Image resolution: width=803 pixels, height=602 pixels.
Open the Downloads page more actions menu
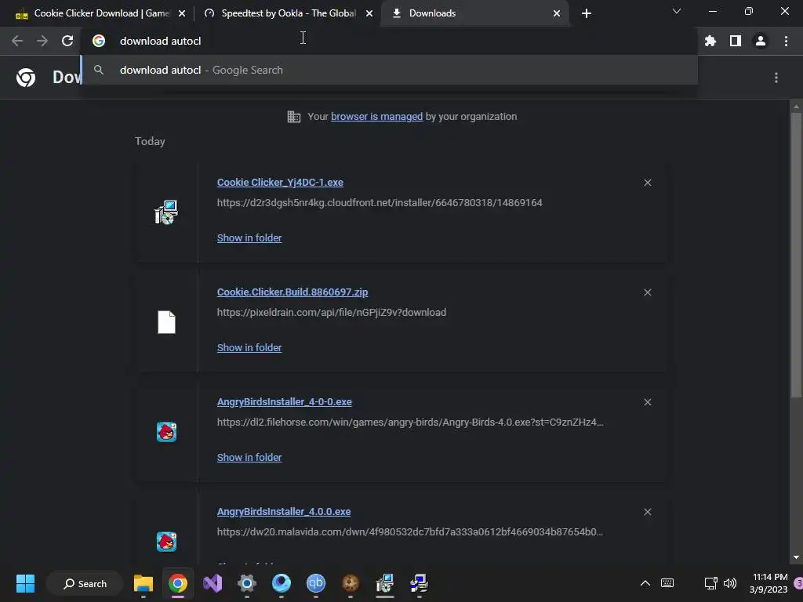pyautogui.click(x=776, y=78)
